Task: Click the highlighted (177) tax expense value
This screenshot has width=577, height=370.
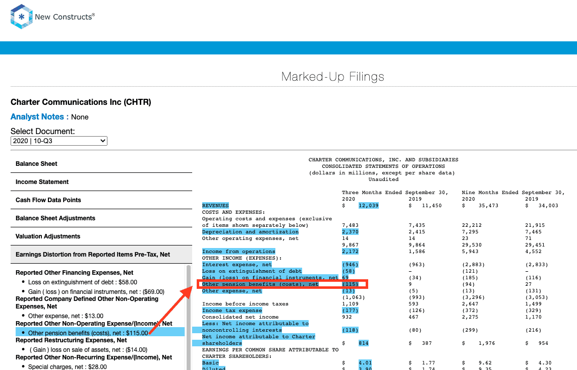Action: coord(350,311)
